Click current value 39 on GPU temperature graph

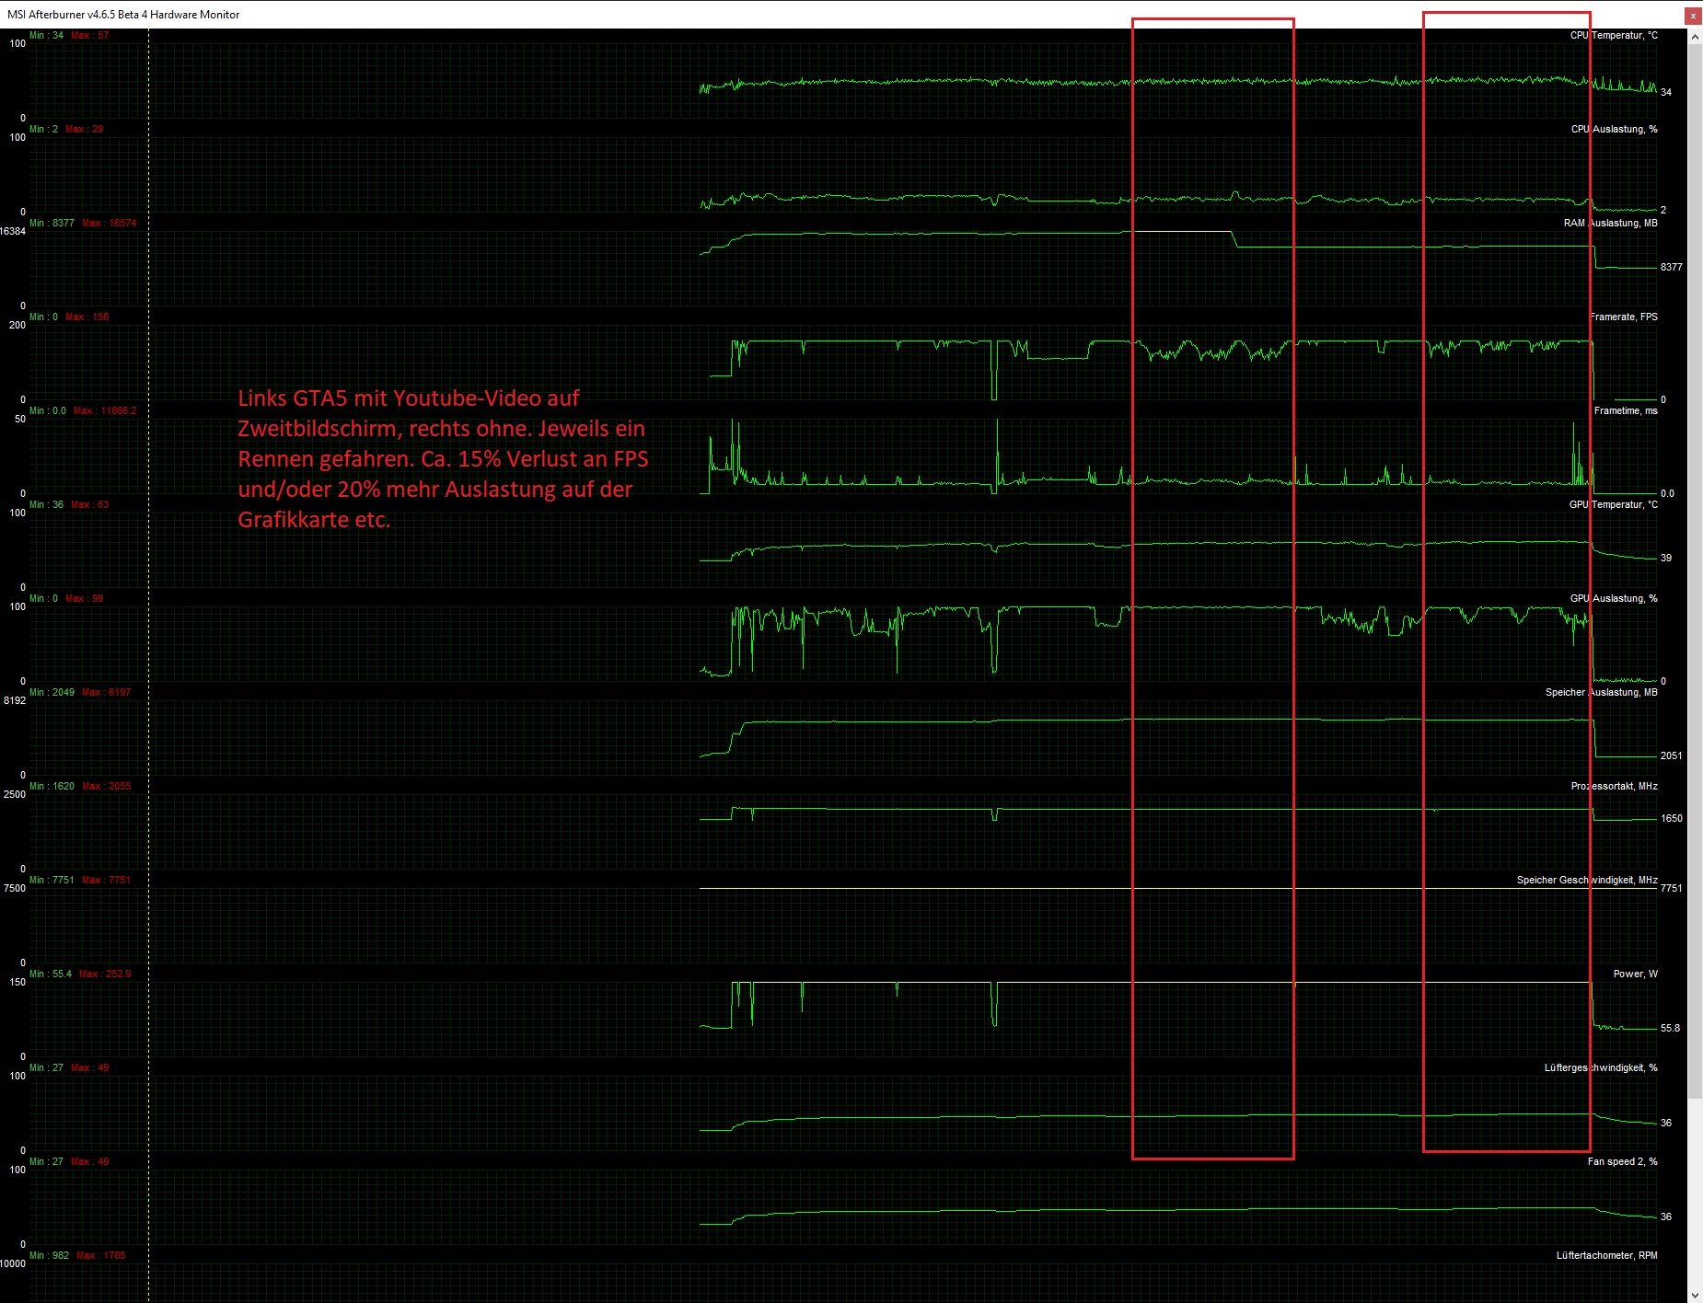click(x=1666, y=558)
